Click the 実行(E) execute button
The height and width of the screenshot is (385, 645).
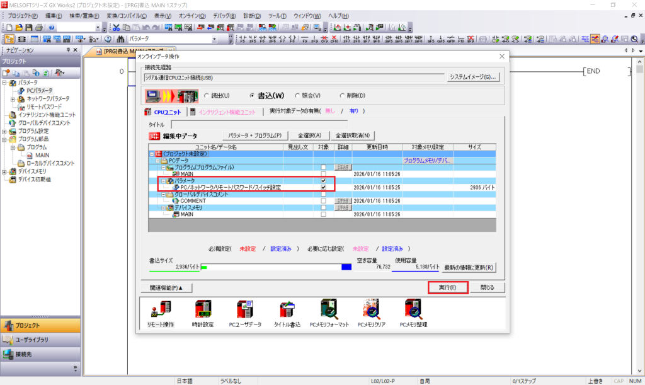(x=447, y=287)
